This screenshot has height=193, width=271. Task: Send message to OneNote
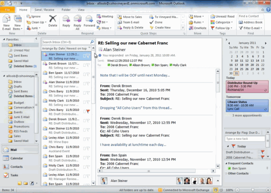(x=197, y=28)
